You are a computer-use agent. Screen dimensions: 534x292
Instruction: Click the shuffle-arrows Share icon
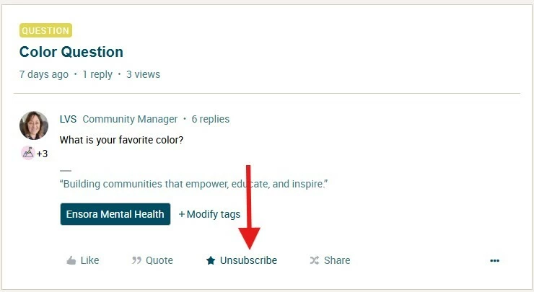[x=315, y=261]
